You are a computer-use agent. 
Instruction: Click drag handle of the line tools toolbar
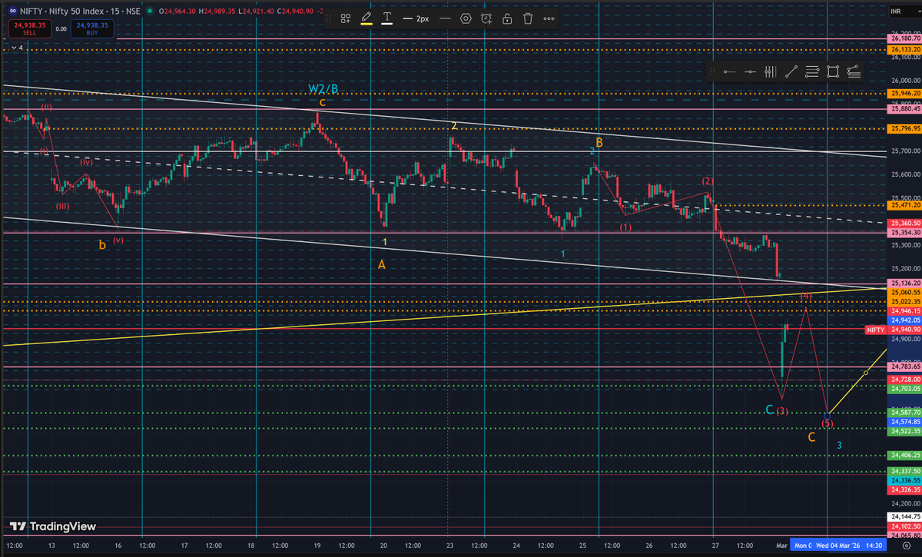[x=713, y=71]
